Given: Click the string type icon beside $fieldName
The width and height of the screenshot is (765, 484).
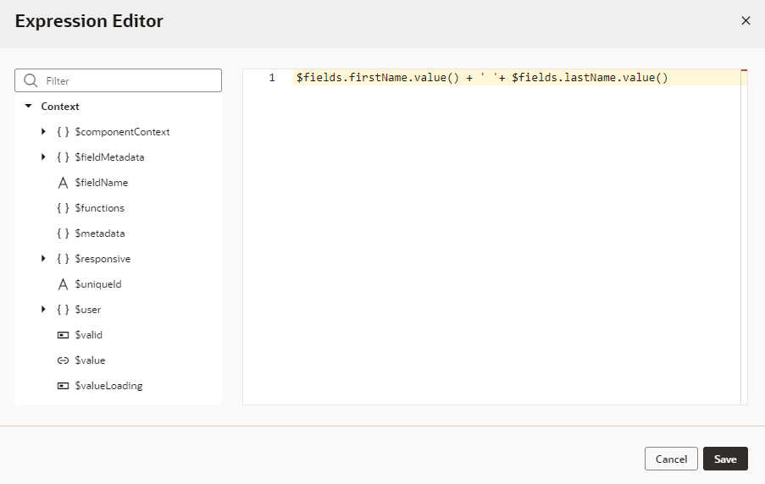Looking at the screenshot, I should (63, 183).
